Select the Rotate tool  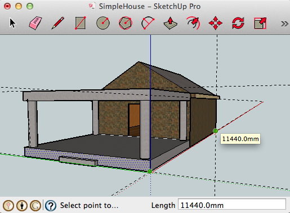(x=238, y=23)
